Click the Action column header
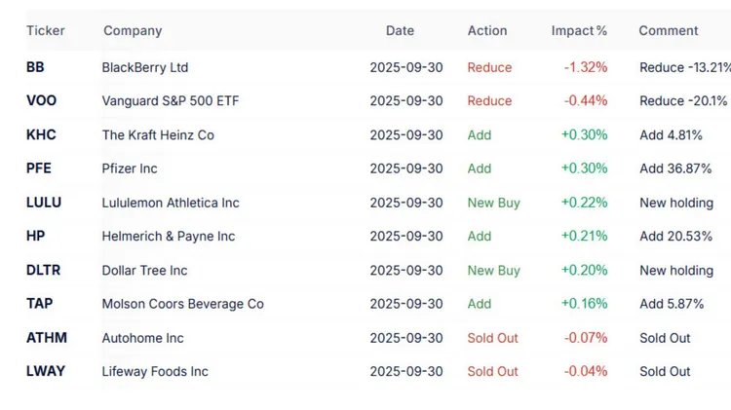Image resolution: width=731 pixels, height=410 pixels. pyautogui.click(x=487, y=31)
